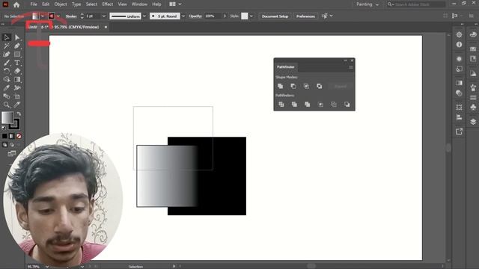Set paint mode to Color
Image resolution: width=479 pixels, height=269 pixels.
tap(4, 136)
